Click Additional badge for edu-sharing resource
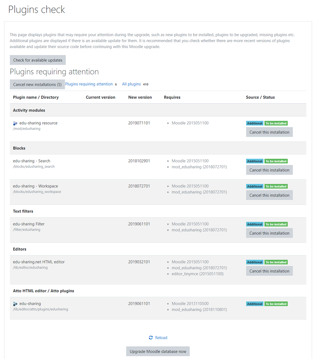 click(x=254, y=124)
